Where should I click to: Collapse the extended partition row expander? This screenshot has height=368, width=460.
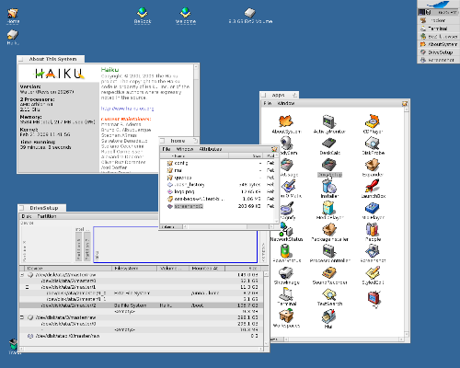click(x=27, y=287)
